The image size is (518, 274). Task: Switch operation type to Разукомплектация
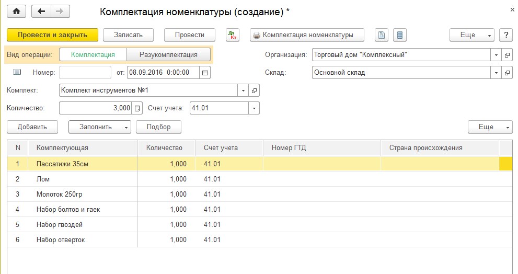(x=168, y=54)
